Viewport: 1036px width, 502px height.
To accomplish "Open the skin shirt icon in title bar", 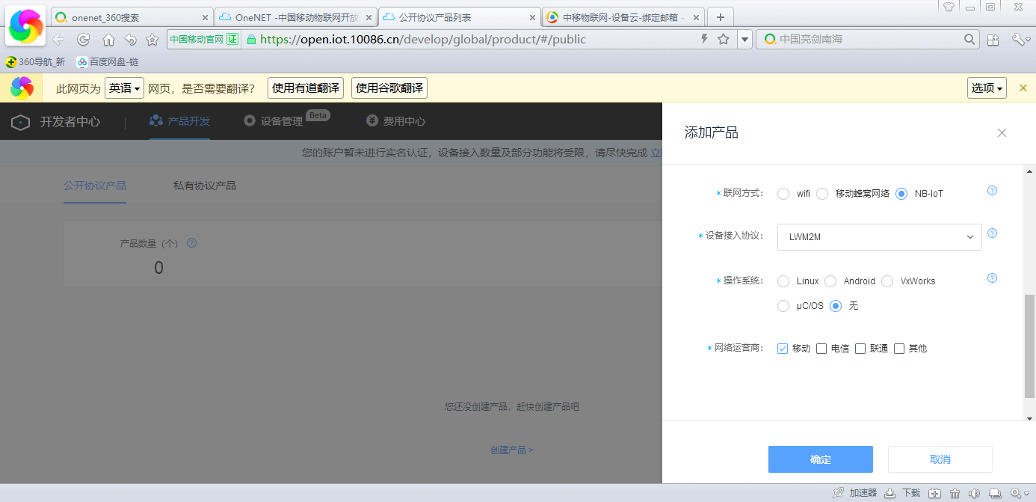I will point(949,7).
